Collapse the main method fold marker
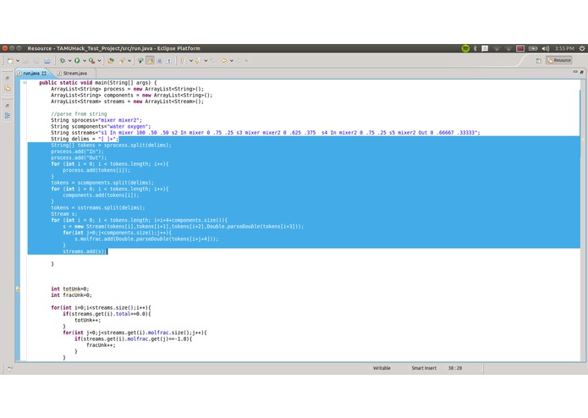588x418 pixels. (x=25, y=83)
